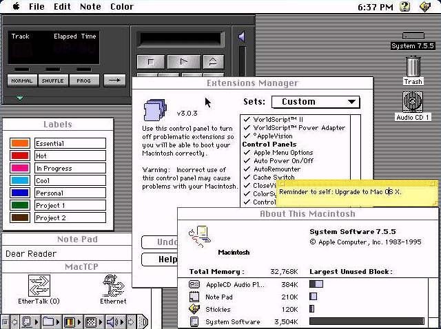Click the CD player speaker volume icon
Screen dimensions: 441x329
click(x=242, y=36)
